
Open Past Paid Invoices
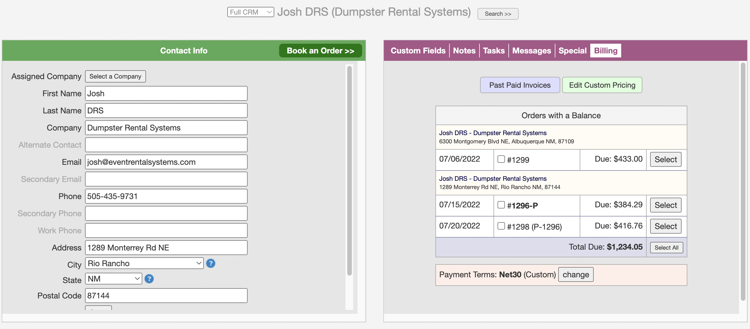519,85
